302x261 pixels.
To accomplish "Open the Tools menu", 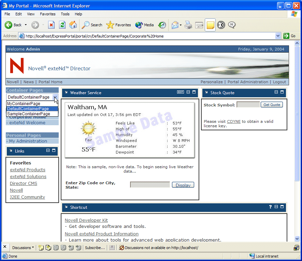I will (65, 14).
